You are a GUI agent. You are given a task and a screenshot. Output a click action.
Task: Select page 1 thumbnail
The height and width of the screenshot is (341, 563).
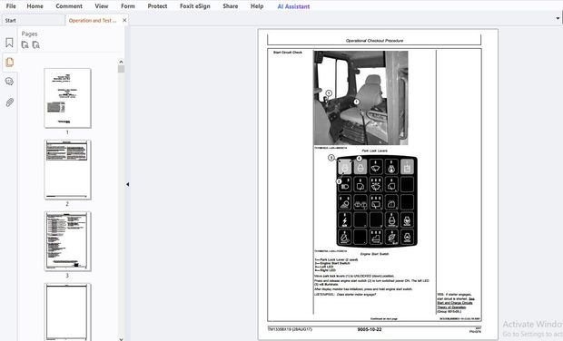point(67,98)
